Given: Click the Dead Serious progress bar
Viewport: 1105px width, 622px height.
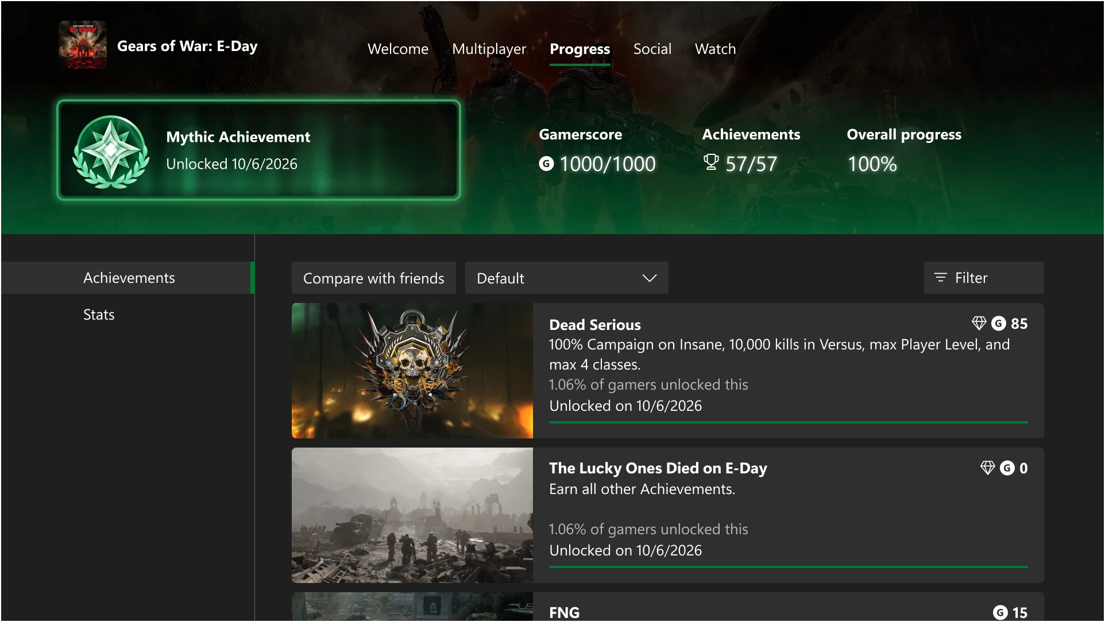Looking at the screenshot, I should click(x=789, y=422).
